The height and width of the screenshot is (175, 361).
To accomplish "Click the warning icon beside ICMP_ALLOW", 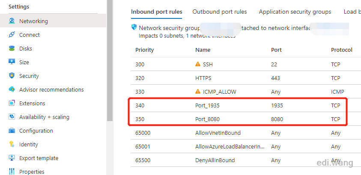I will pos(198,92).
